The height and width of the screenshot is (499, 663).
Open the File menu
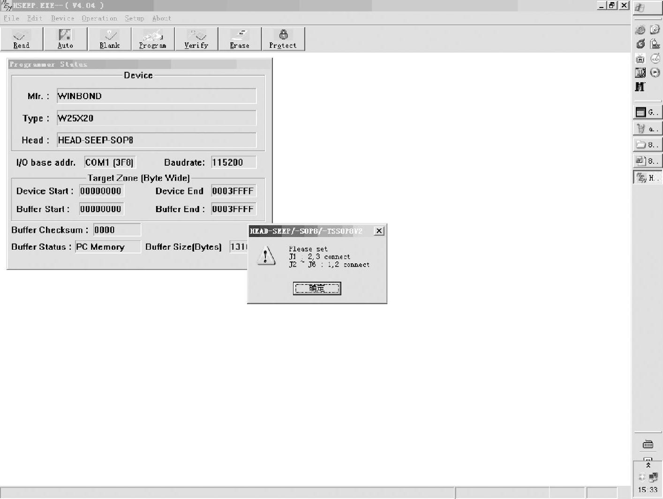12,18
